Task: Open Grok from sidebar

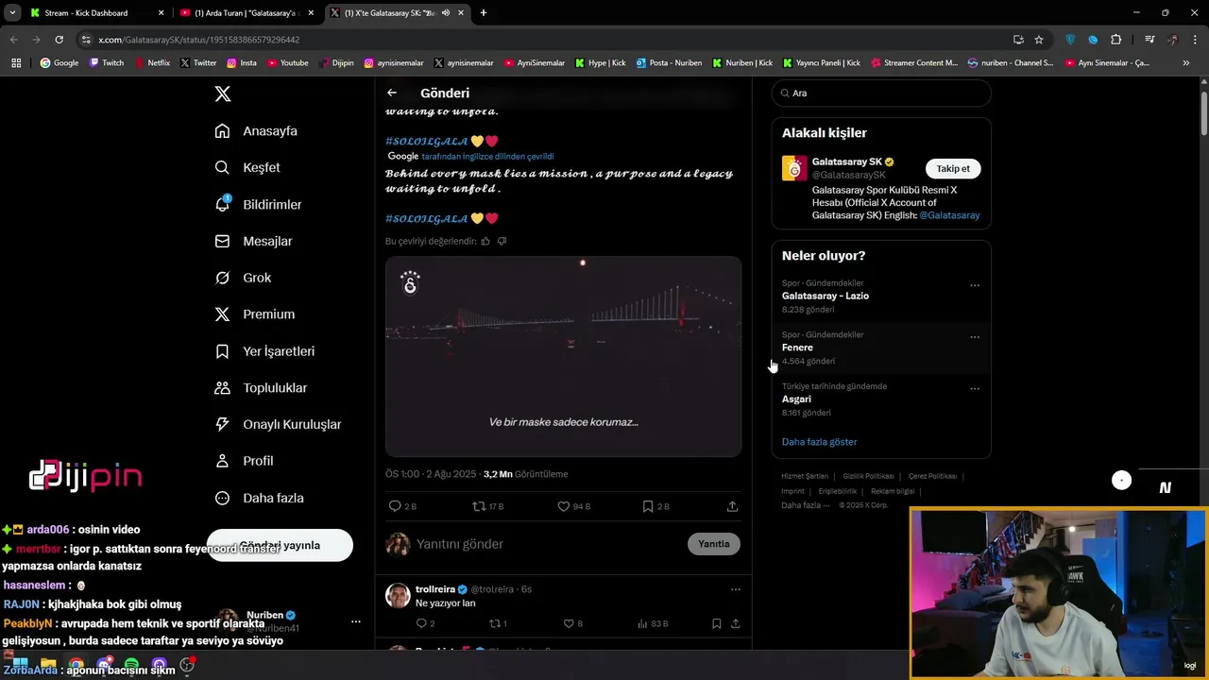Action: click(x=243, y=278)
